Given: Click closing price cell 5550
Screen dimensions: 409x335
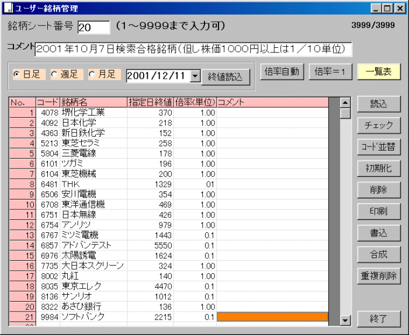Looking at the screenshot, I should 151,245.
